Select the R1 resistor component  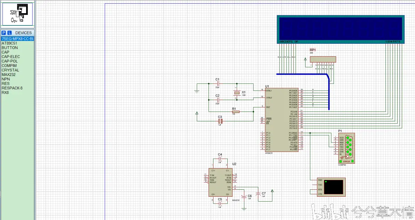236,112
